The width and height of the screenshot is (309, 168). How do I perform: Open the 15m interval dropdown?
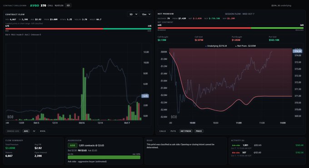[x=146, y=15]
